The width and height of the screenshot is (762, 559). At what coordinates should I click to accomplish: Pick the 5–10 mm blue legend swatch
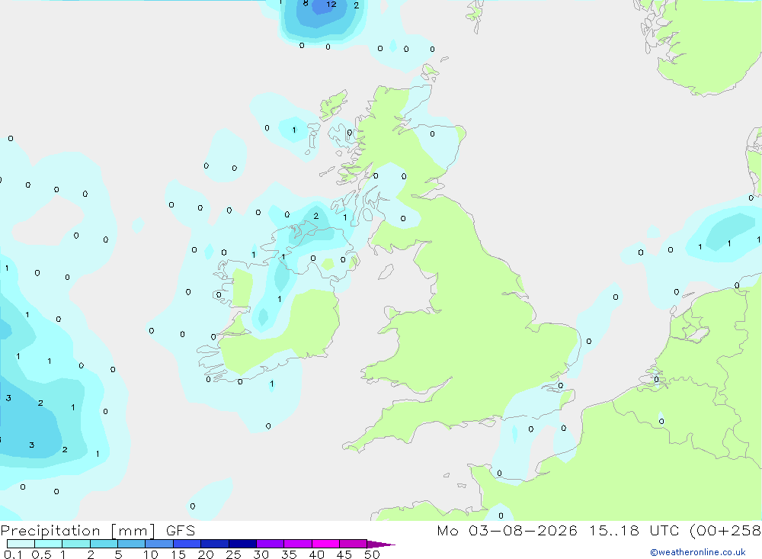132,544
